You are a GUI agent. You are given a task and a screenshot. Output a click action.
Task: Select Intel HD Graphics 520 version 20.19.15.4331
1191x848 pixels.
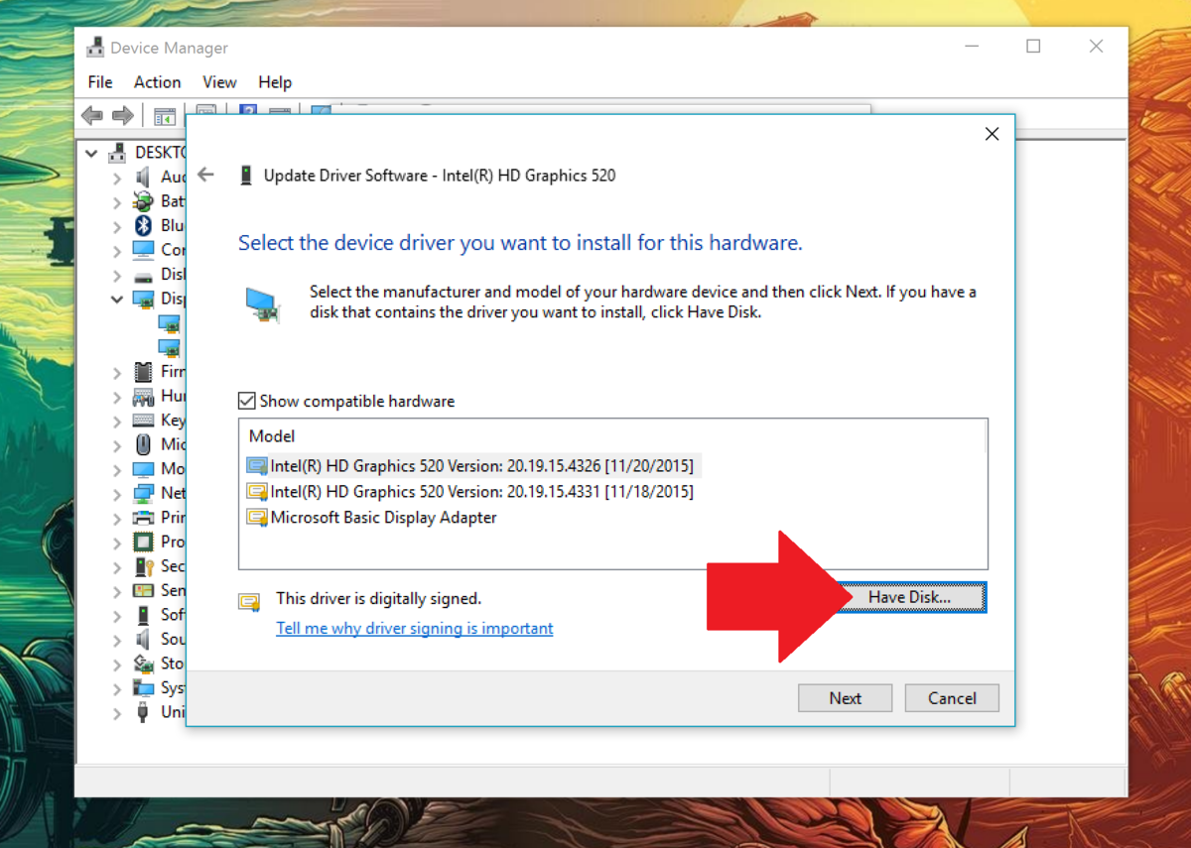point(470,491)
